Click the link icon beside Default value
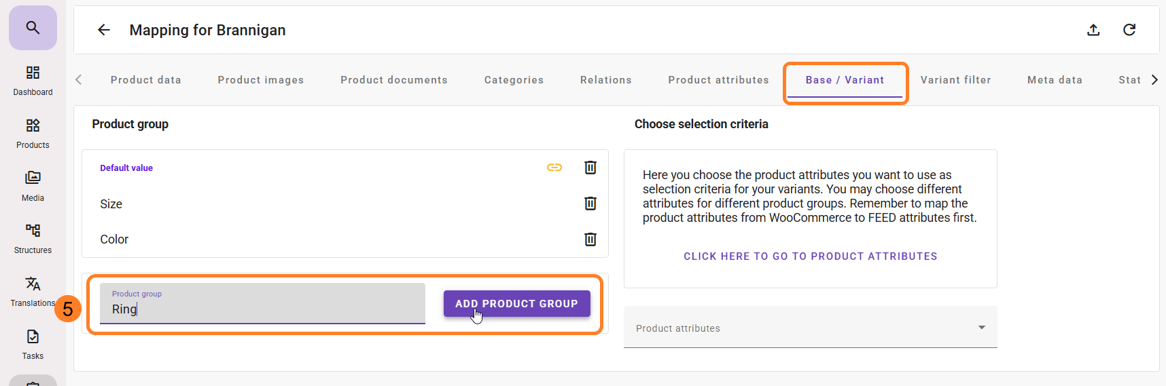The width and height of the screenshot is (1166, 386). point(554,168)
